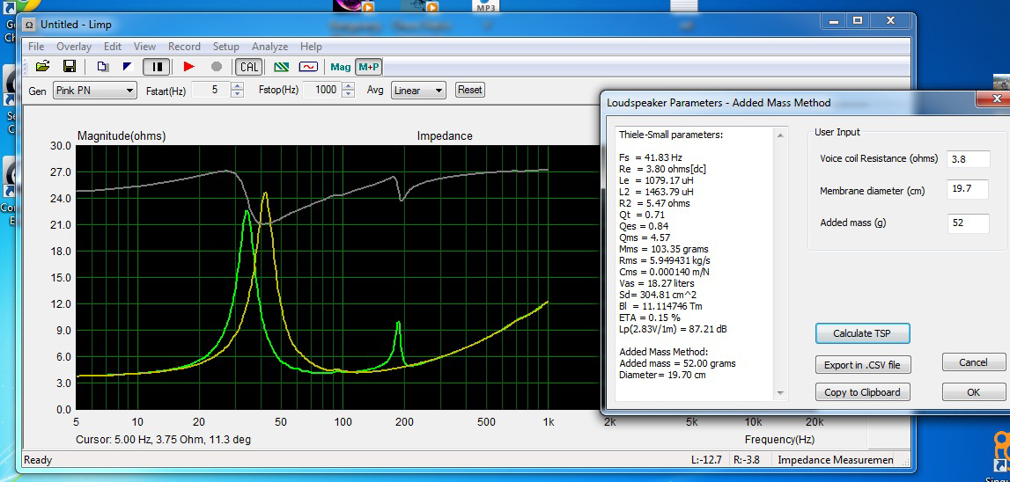
Task: Open the Overlay menu
Action: pyautogui.click(x=74, y=47)
